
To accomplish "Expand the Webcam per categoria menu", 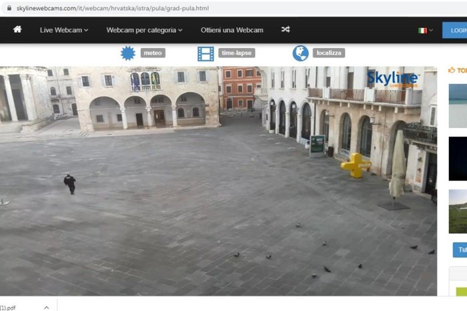I will pyautogui.click(x=145, y=30).
